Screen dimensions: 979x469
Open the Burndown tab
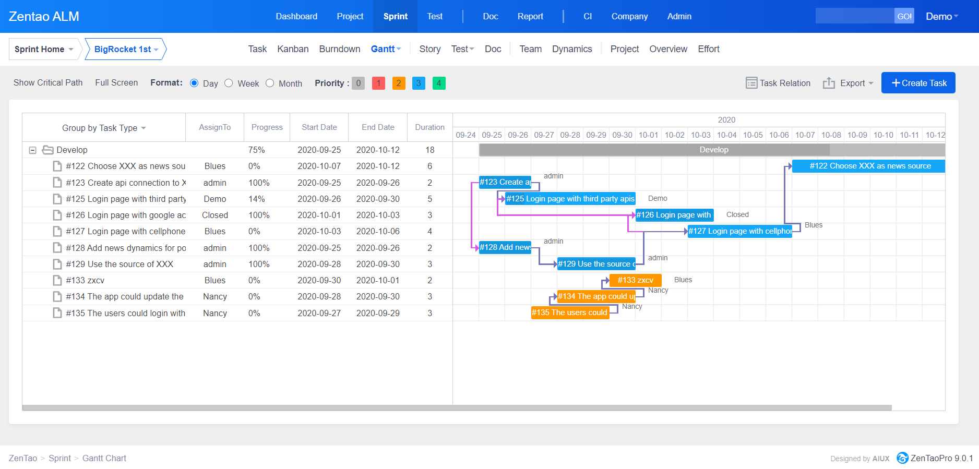pyautogui.click(x=339, y=49)
